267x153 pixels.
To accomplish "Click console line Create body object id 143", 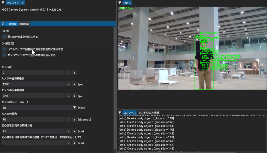I will pos(146,141).
